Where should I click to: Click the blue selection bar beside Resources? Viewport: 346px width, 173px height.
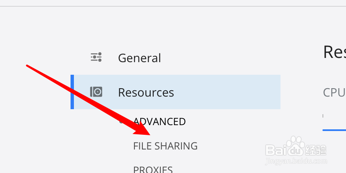coord(72,92)
